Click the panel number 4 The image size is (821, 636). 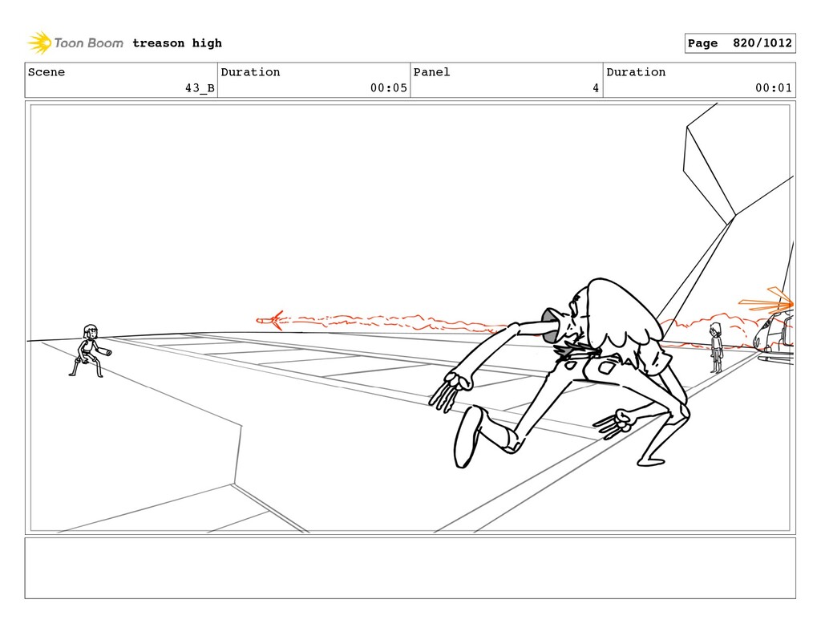point(596,88)
